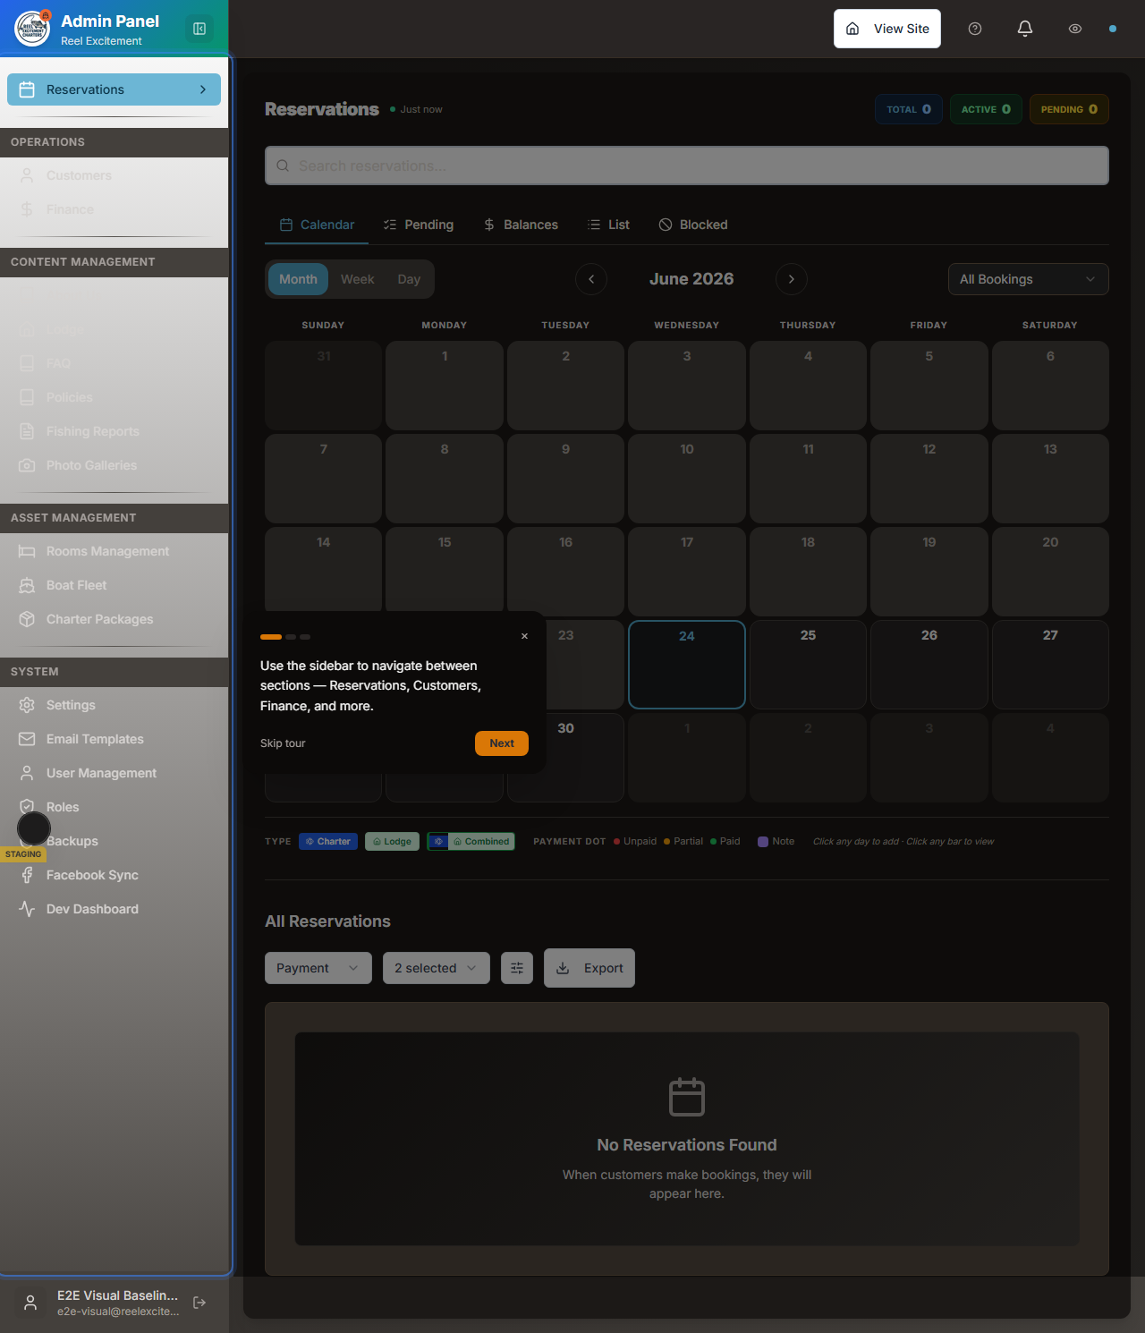
Task: Export reservations with Export button
Action: pyautogui.click(x=589, y=968)
